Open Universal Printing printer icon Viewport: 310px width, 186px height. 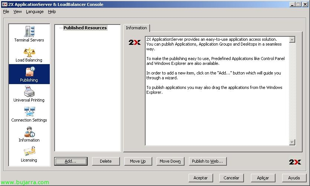[x=29, y=91]
